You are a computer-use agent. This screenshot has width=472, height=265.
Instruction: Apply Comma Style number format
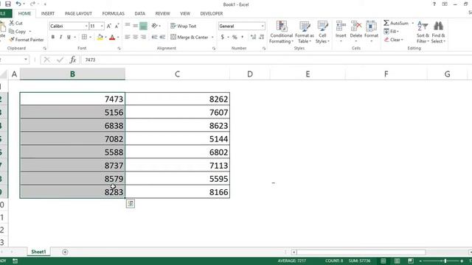(x=243, y=37)
